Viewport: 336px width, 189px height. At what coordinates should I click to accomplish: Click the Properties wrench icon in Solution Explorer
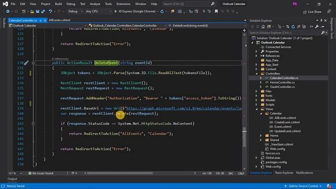tap(317, 27)
